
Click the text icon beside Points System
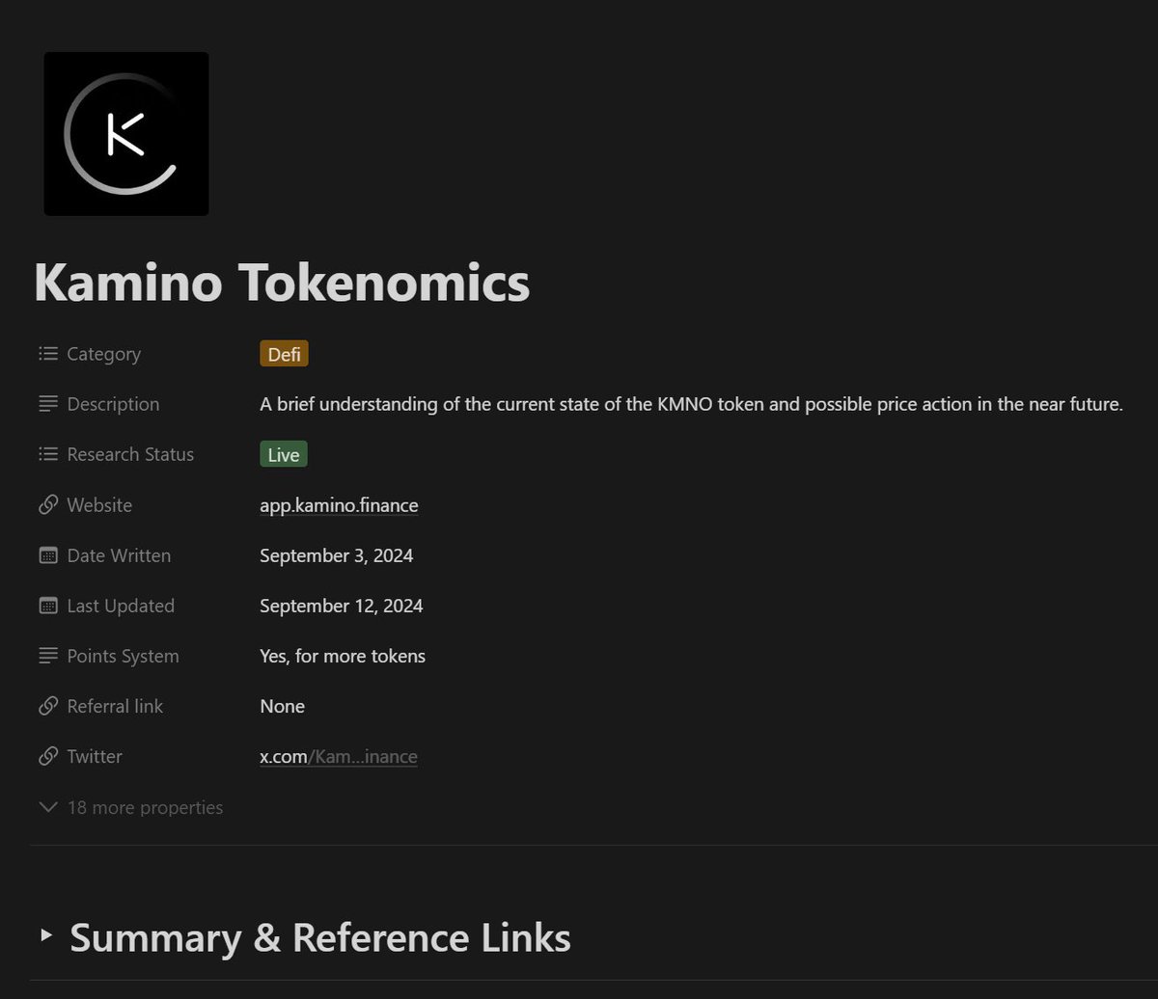[x=48, y=656]
